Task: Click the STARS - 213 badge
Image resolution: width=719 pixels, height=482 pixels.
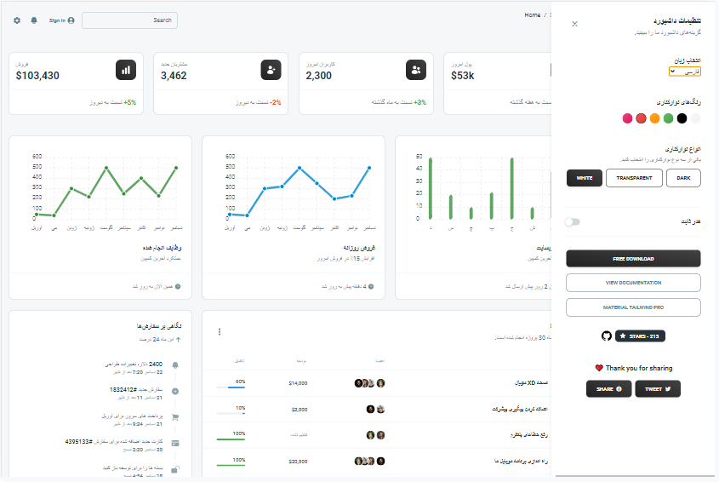Action: [640, 336]
